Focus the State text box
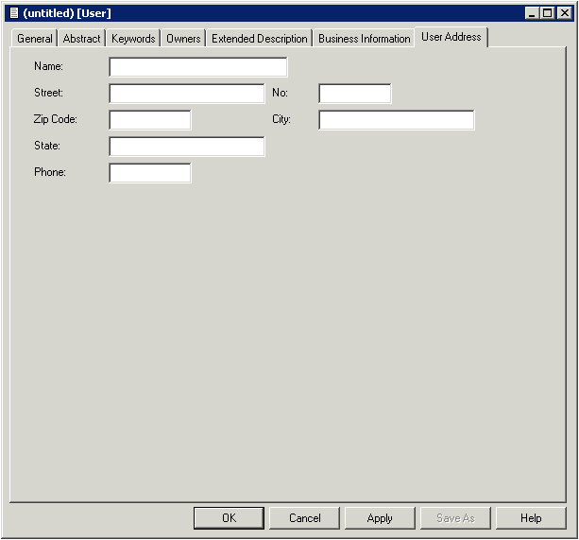 click(x=186, y=147)
